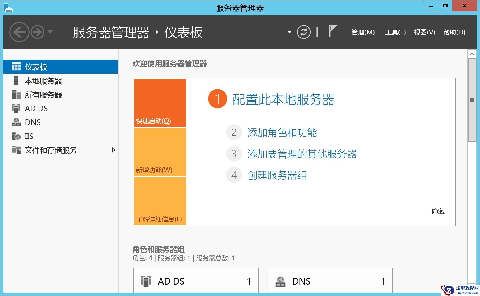Click the vertical scrollbar on the right

point(473,100)
